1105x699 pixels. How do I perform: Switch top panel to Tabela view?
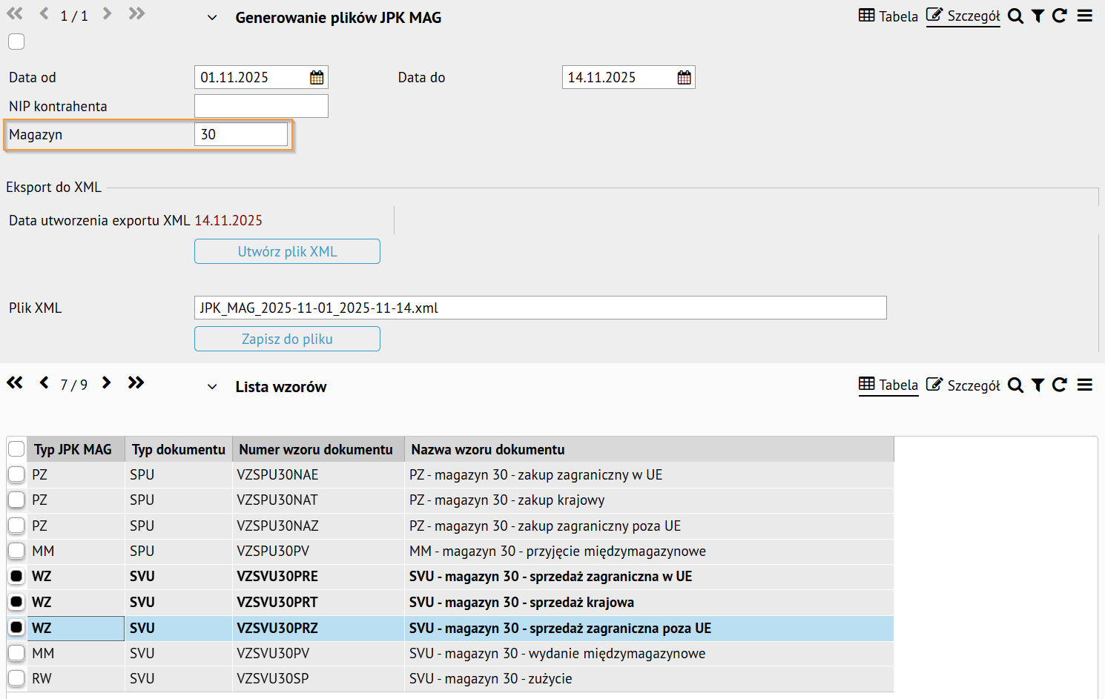(x=888, y=16)
